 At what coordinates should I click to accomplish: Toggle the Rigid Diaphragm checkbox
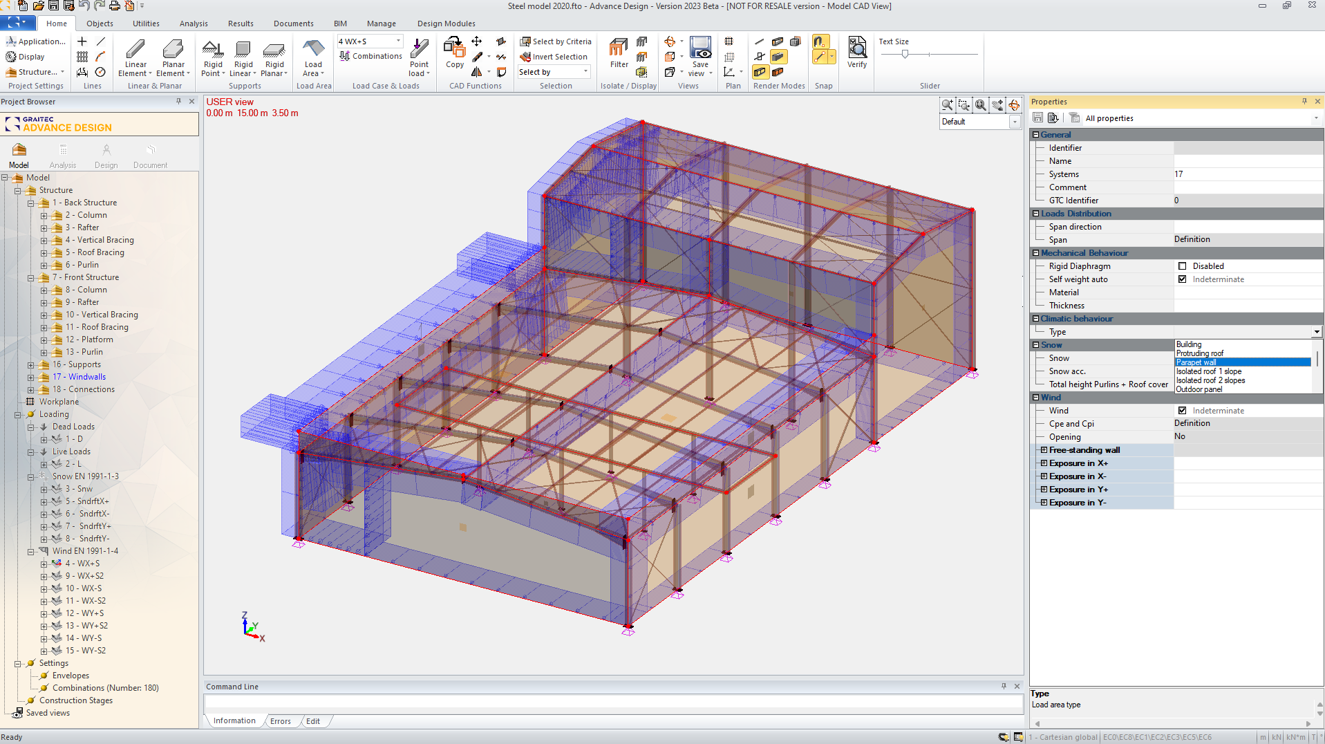point(1182,266)
